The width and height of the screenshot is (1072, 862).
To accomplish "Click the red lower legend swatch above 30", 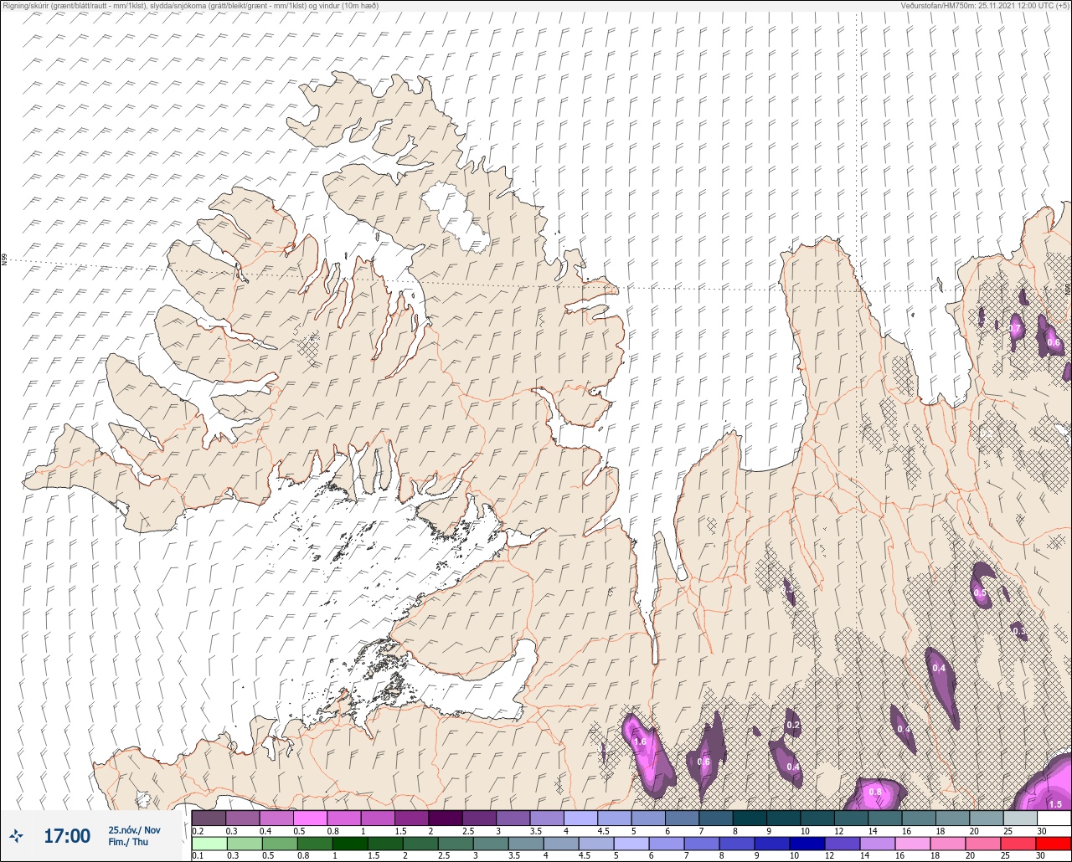I will (1054, 844).
